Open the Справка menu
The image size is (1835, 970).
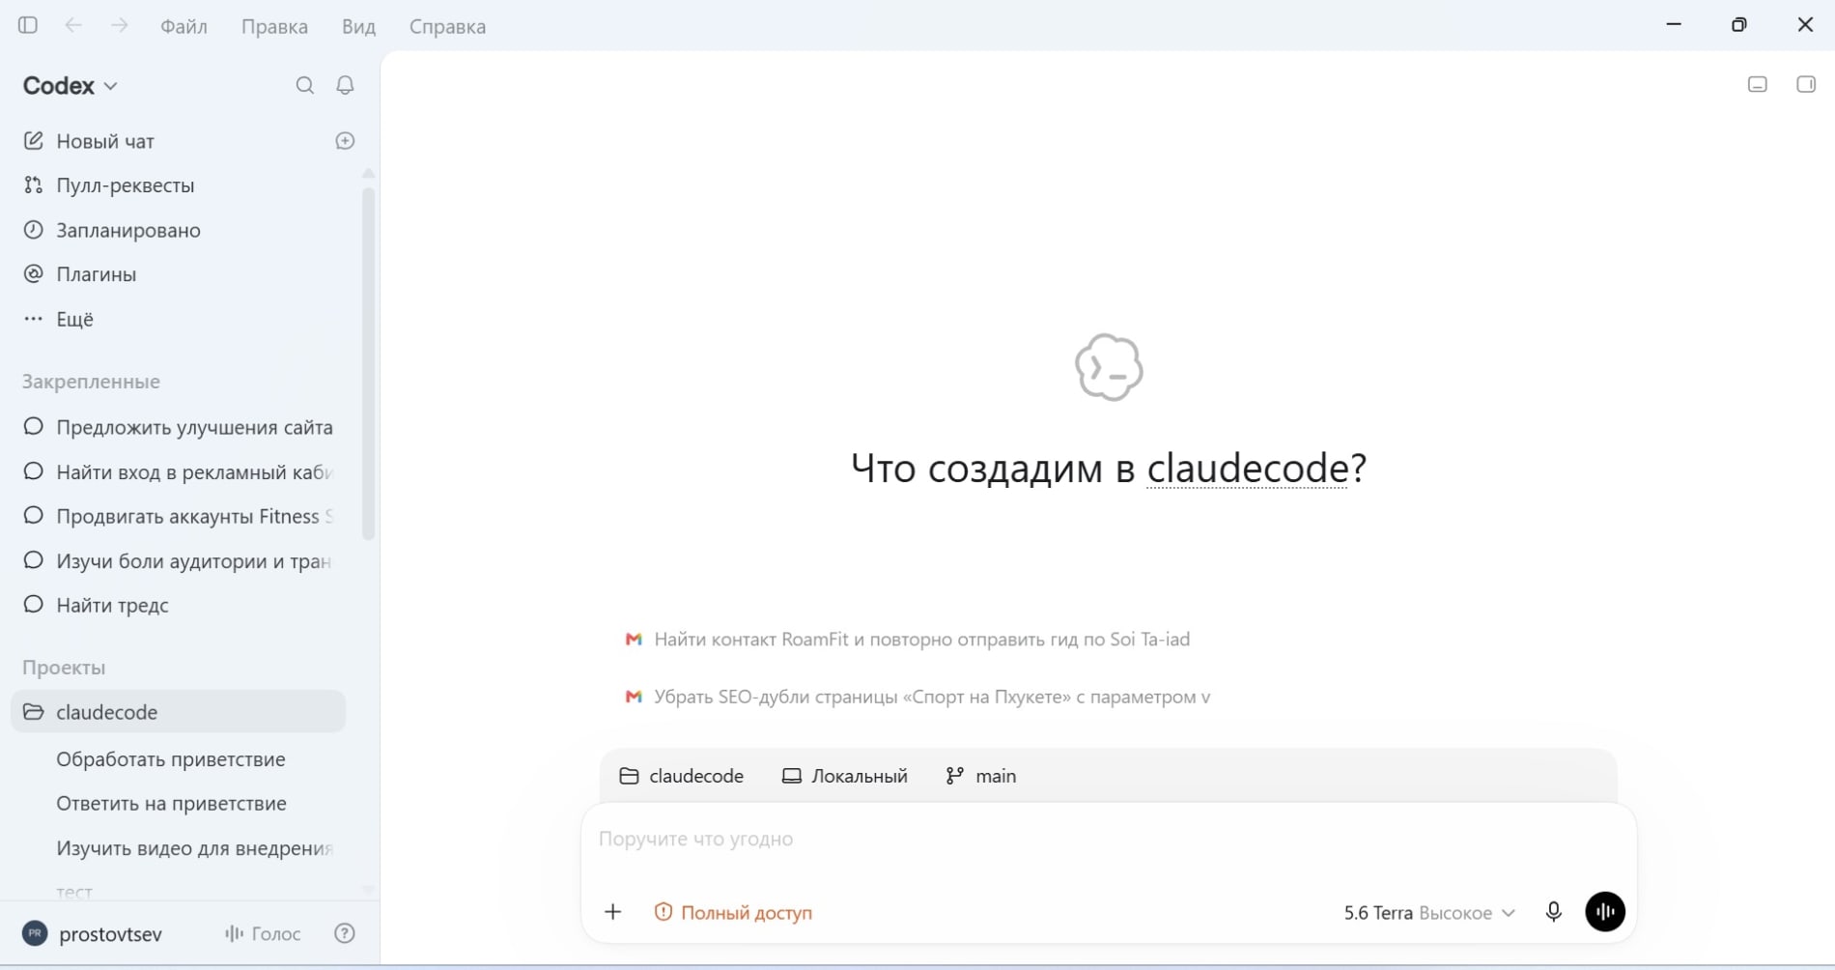(447, 27)
